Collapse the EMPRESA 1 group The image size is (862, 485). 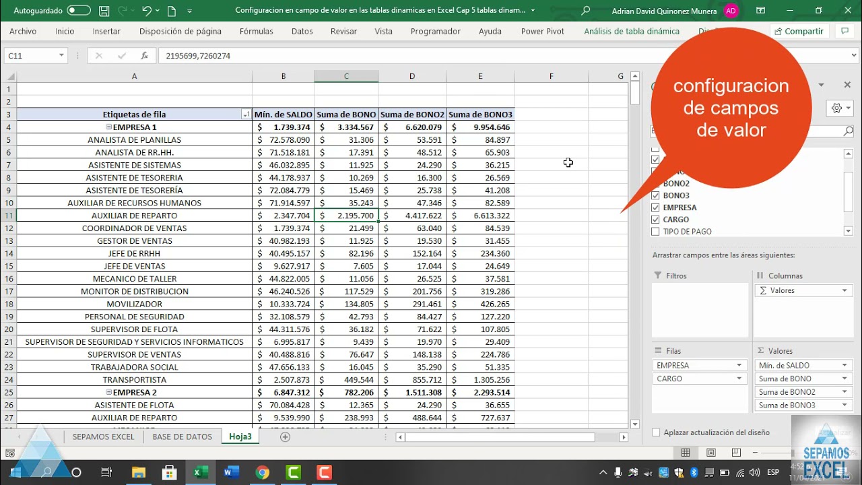tap(108, 127)
